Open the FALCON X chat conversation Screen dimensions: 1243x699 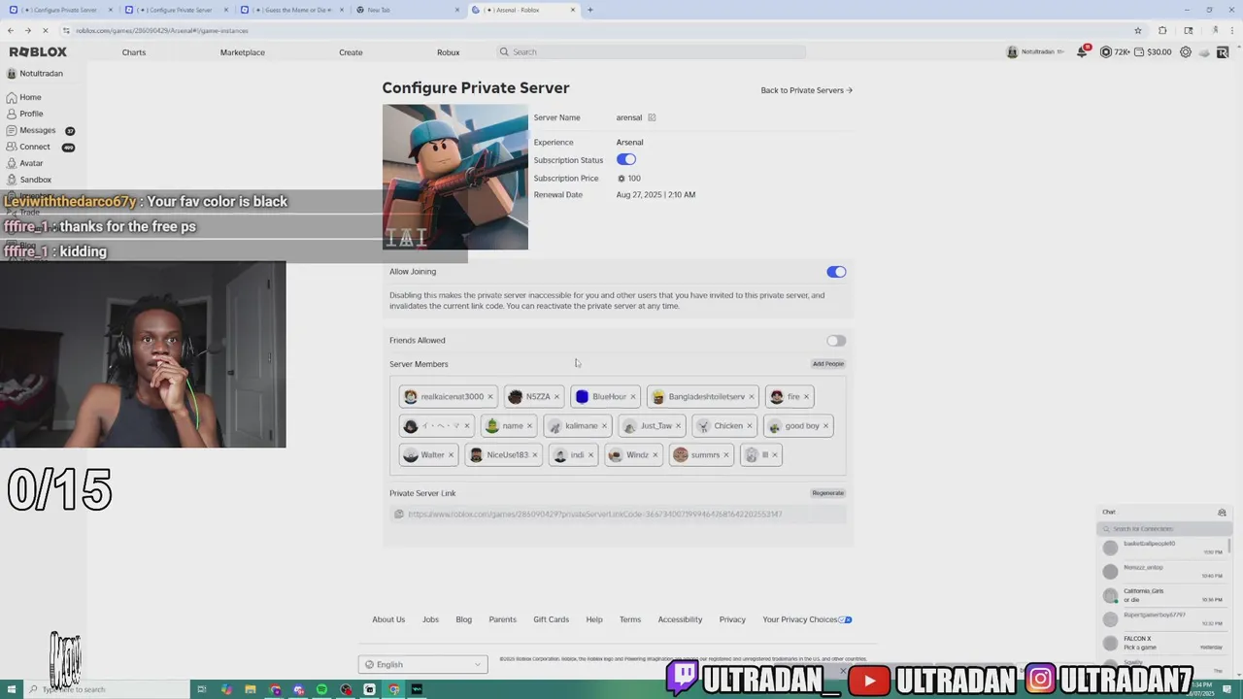(1164, 643)
